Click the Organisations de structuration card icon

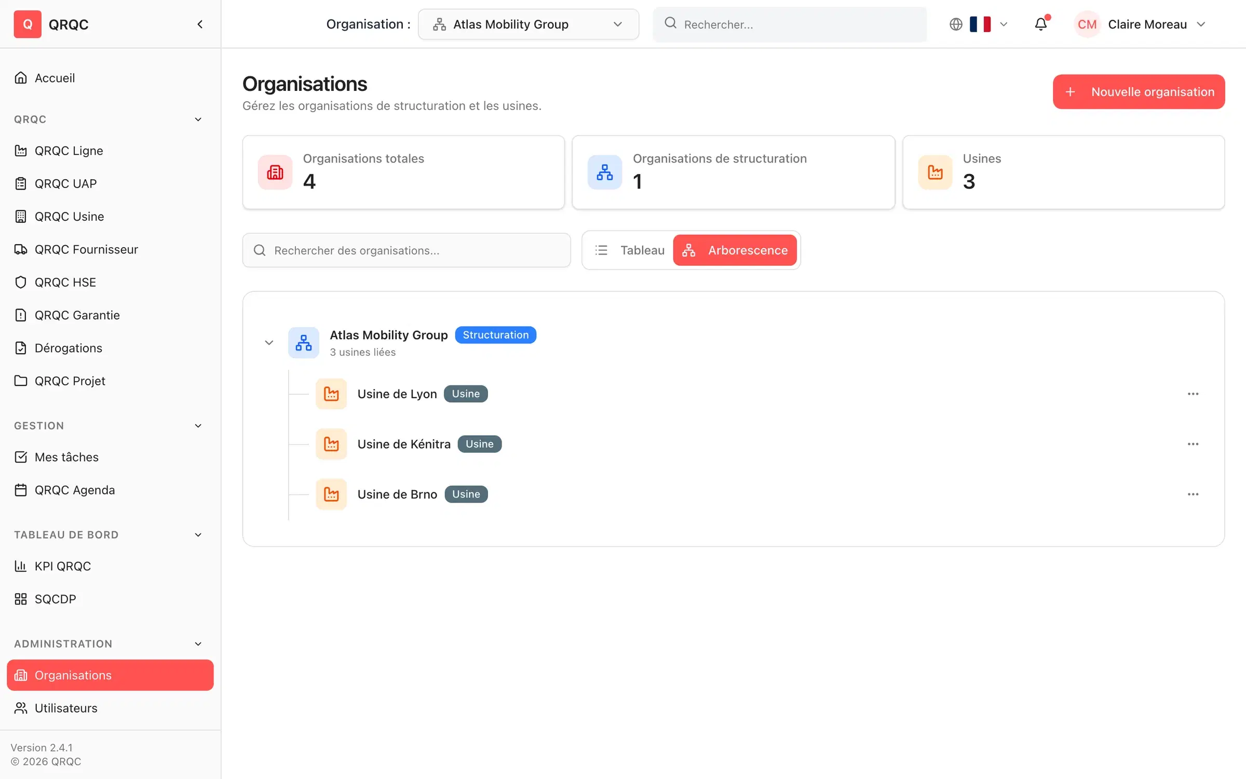[x=605, y=172]
